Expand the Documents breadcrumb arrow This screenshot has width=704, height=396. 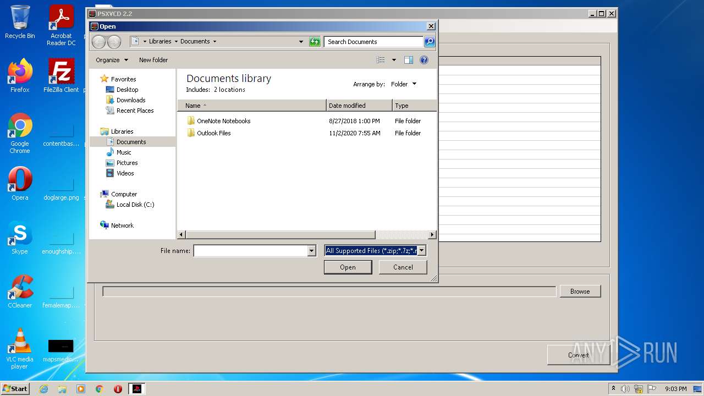coord(215,41)
